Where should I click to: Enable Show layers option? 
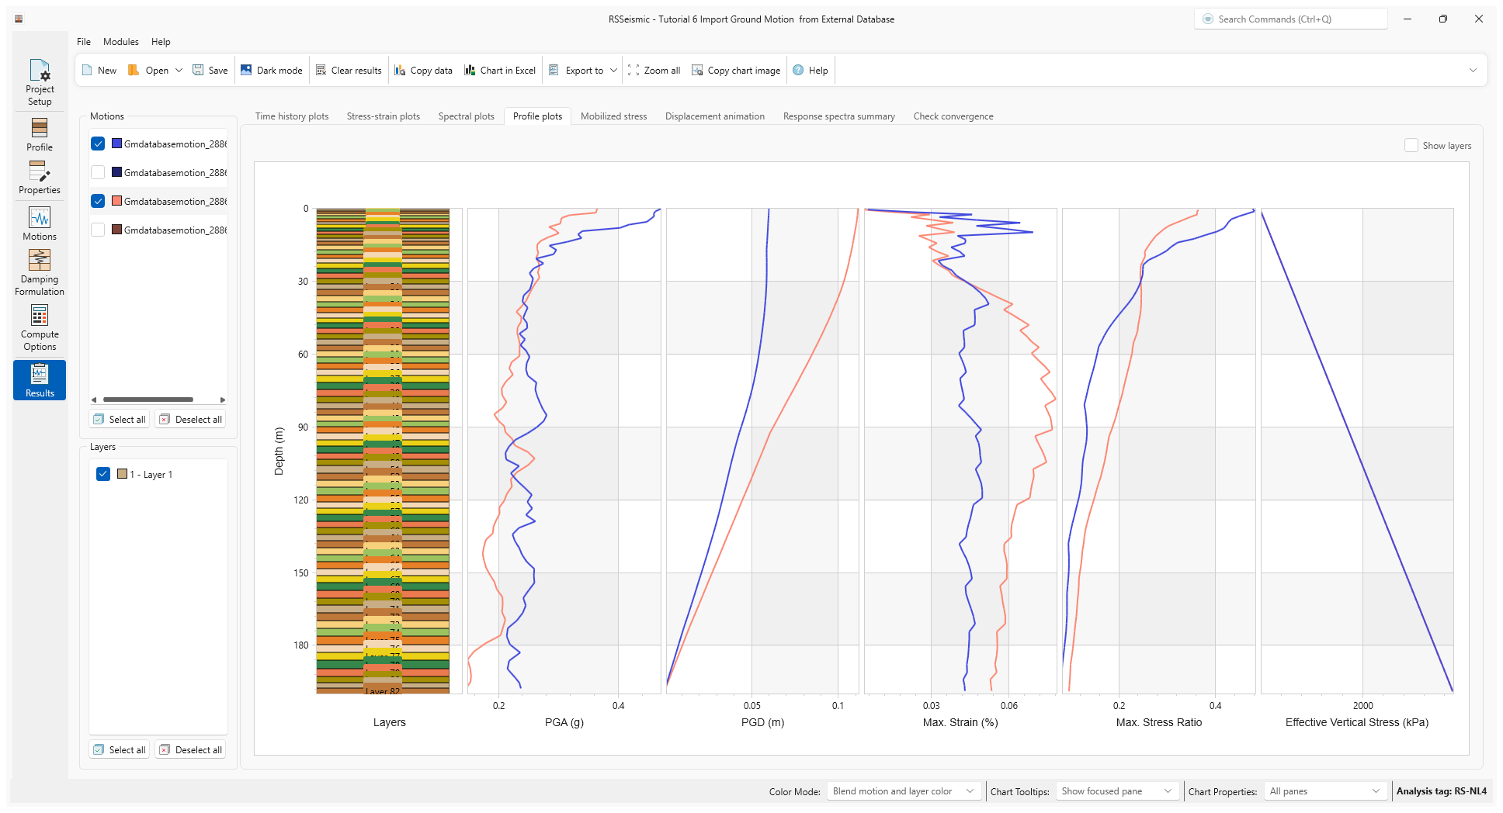[1411, 145]
